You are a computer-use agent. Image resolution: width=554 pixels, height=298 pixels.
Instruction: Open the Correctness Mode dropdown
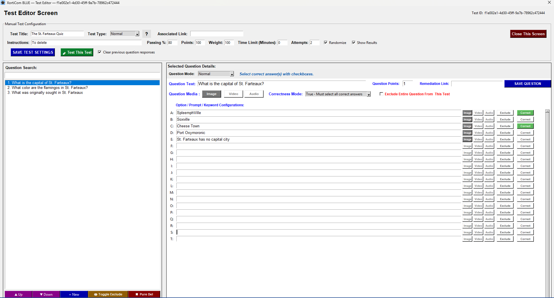click(369, 94)
